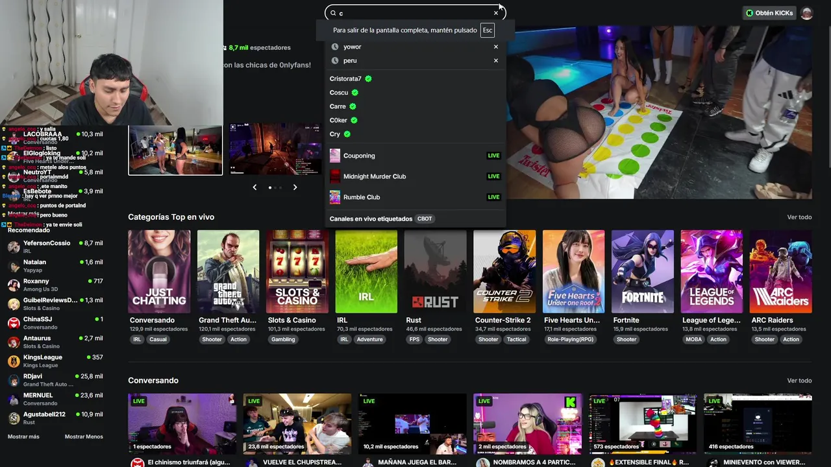The image size is (831, 467).
Task: Open the Five Hearts Under One Roof card
Action: click(573, 272)
